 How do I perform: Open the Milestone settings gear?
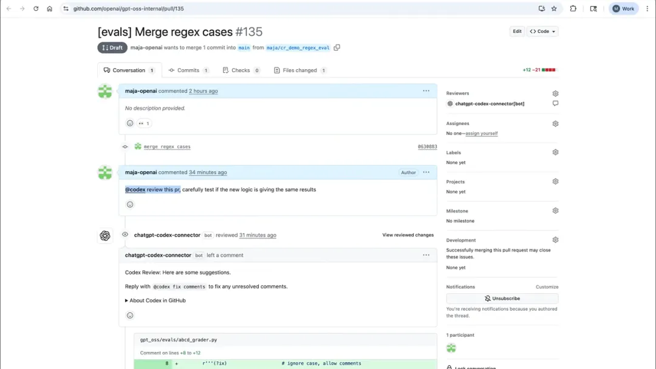coord(555,211)
